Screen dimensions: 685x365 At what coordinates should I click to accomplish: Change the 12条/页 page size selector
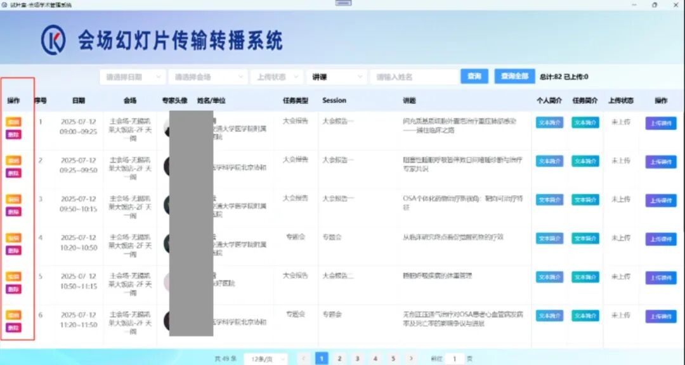pyautogui.click(x=265, y=359)
